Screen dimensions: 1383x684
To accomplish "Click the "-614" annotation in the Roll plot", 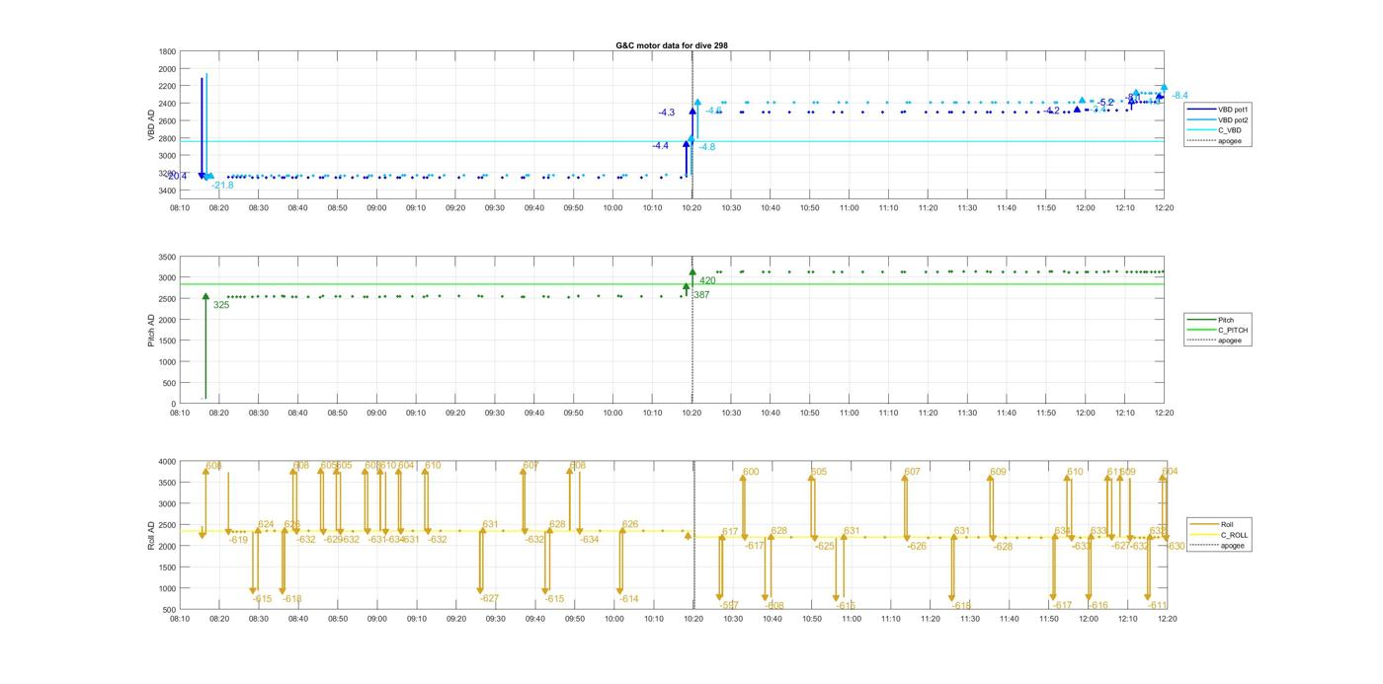I will pos(629,599).
